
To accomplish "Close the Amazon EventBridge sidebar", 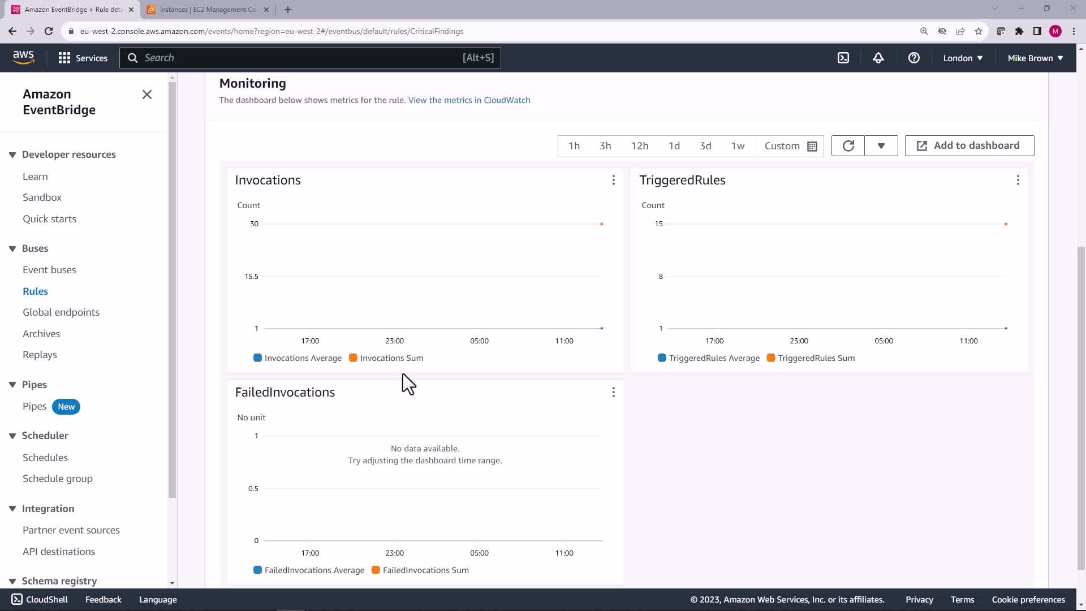I will point(147,94).
